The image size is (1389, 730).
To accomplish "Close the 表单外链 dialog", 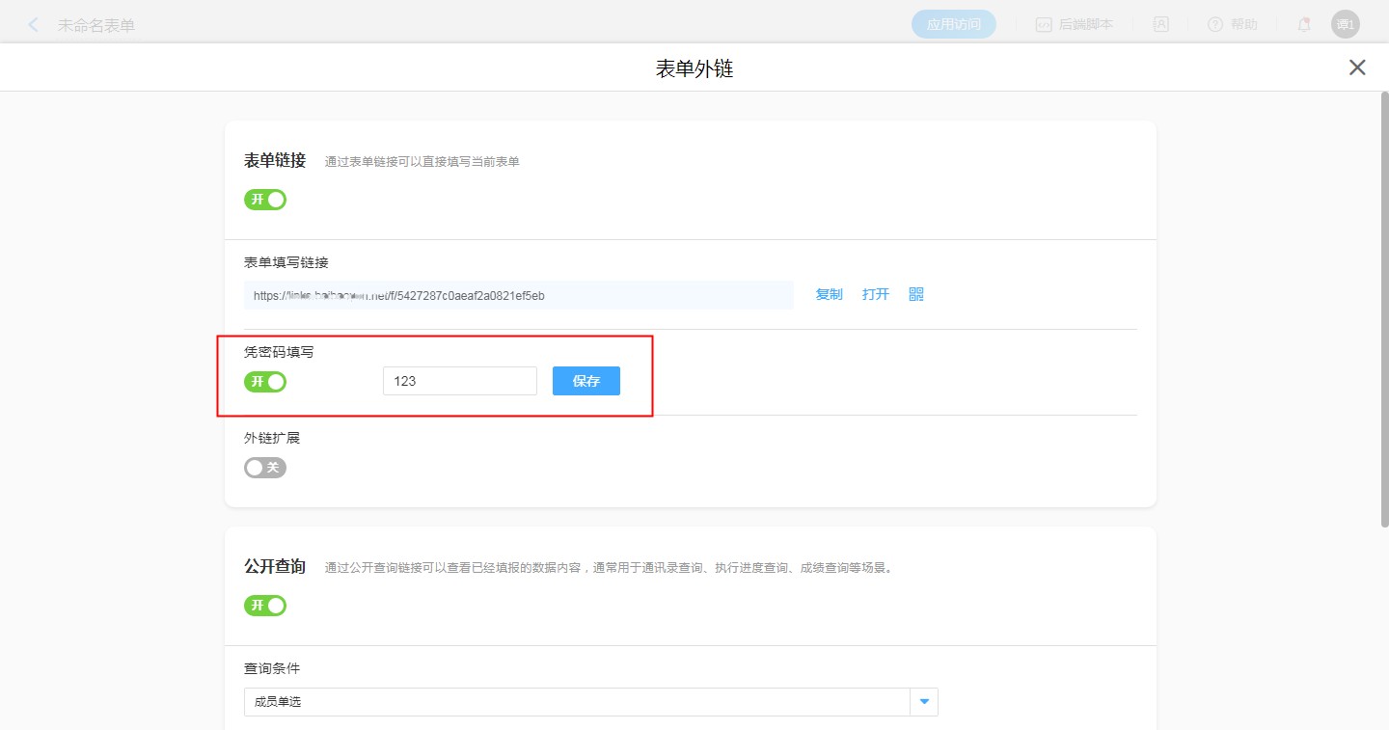I will pos(1357,68).
